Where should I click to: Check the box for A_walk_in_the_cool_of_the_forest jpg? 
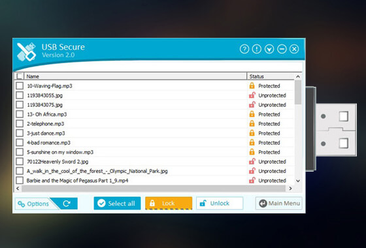(x=20, y=171)
